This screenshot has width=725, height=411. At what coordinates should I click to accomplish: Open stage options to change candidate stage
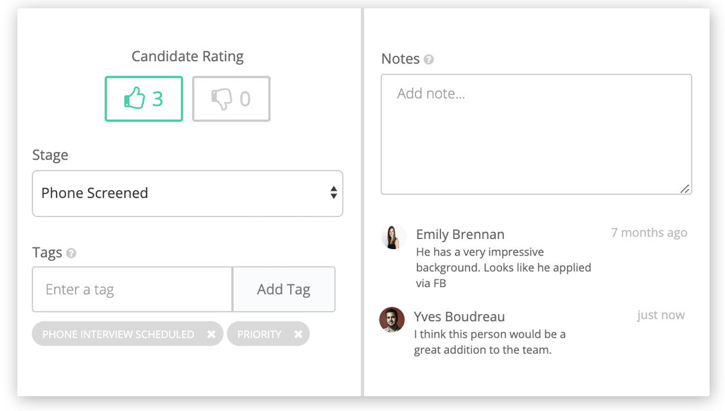click(187, 193)
